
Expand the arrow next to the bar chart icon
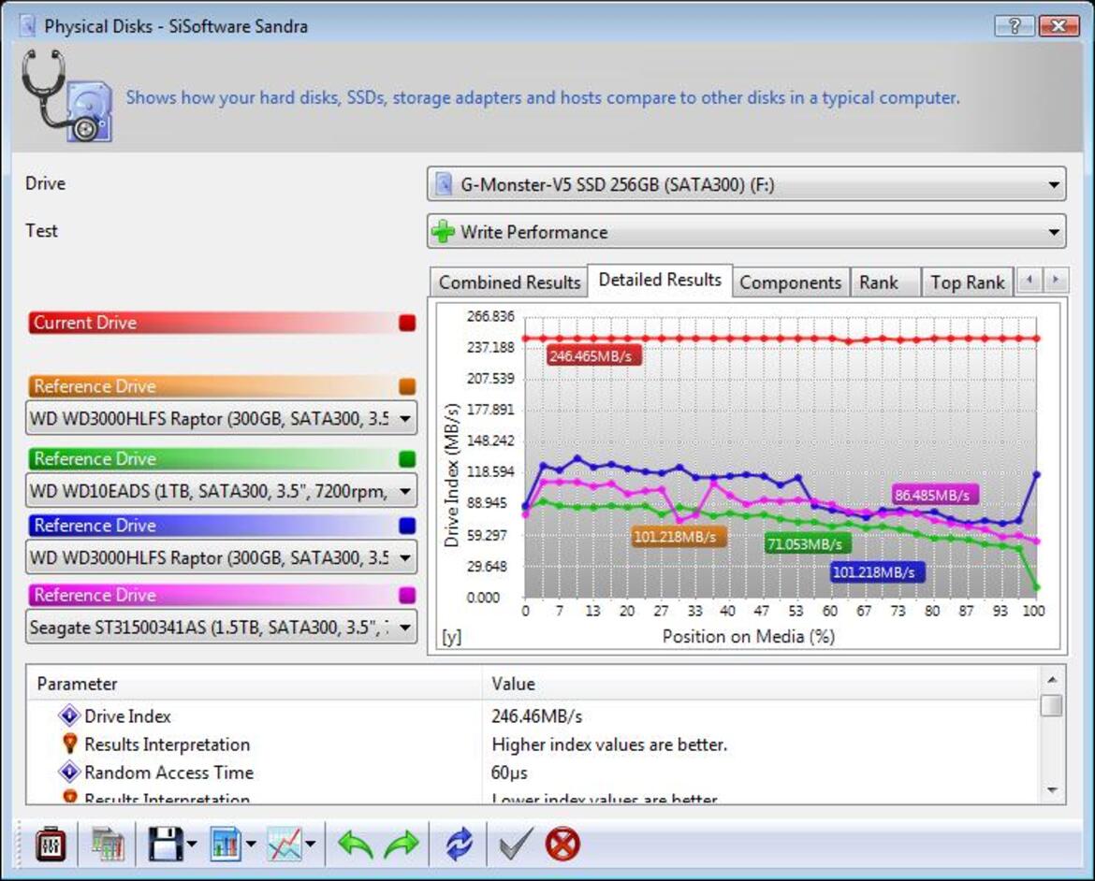251,845
